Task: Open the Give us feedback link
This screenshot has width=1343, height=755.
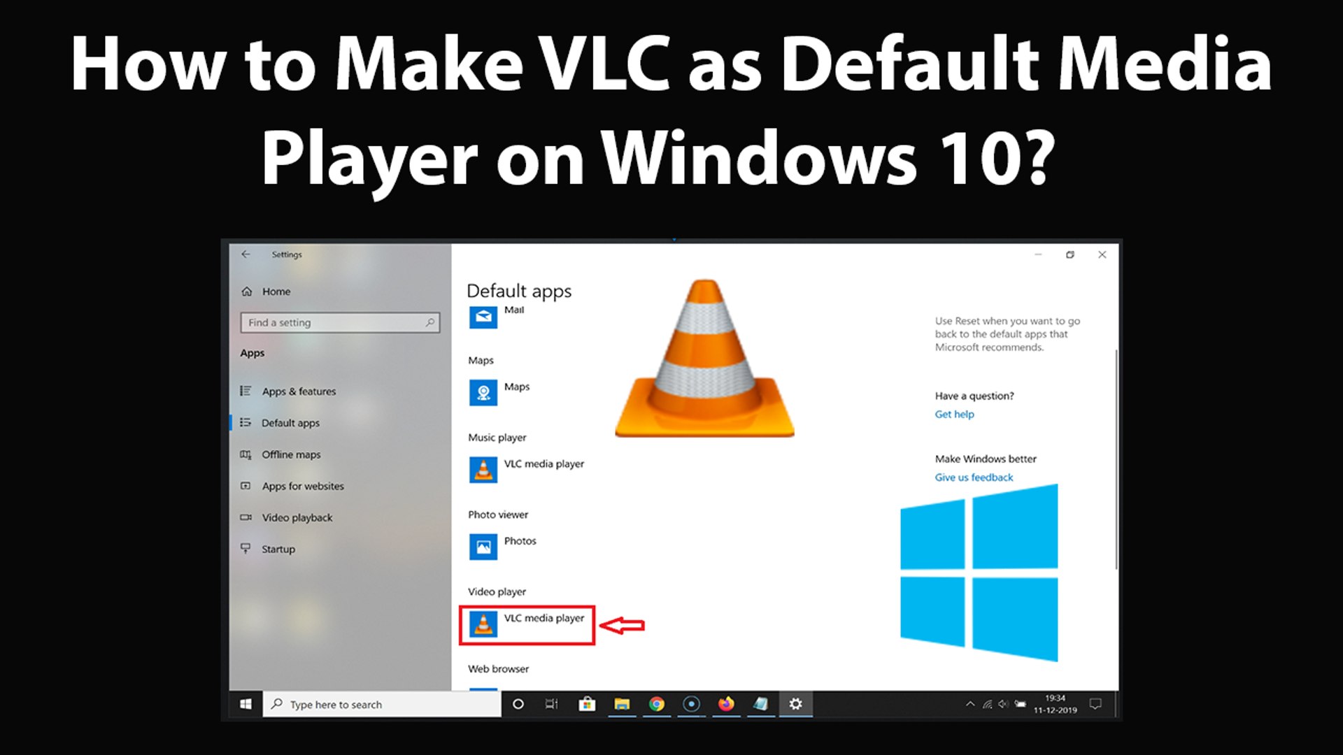Action: pyautogui.click(x=974, y=477)
